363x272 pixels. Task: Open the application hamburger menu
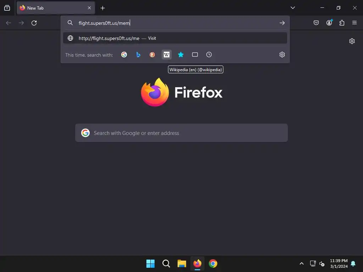pos(354,23)
